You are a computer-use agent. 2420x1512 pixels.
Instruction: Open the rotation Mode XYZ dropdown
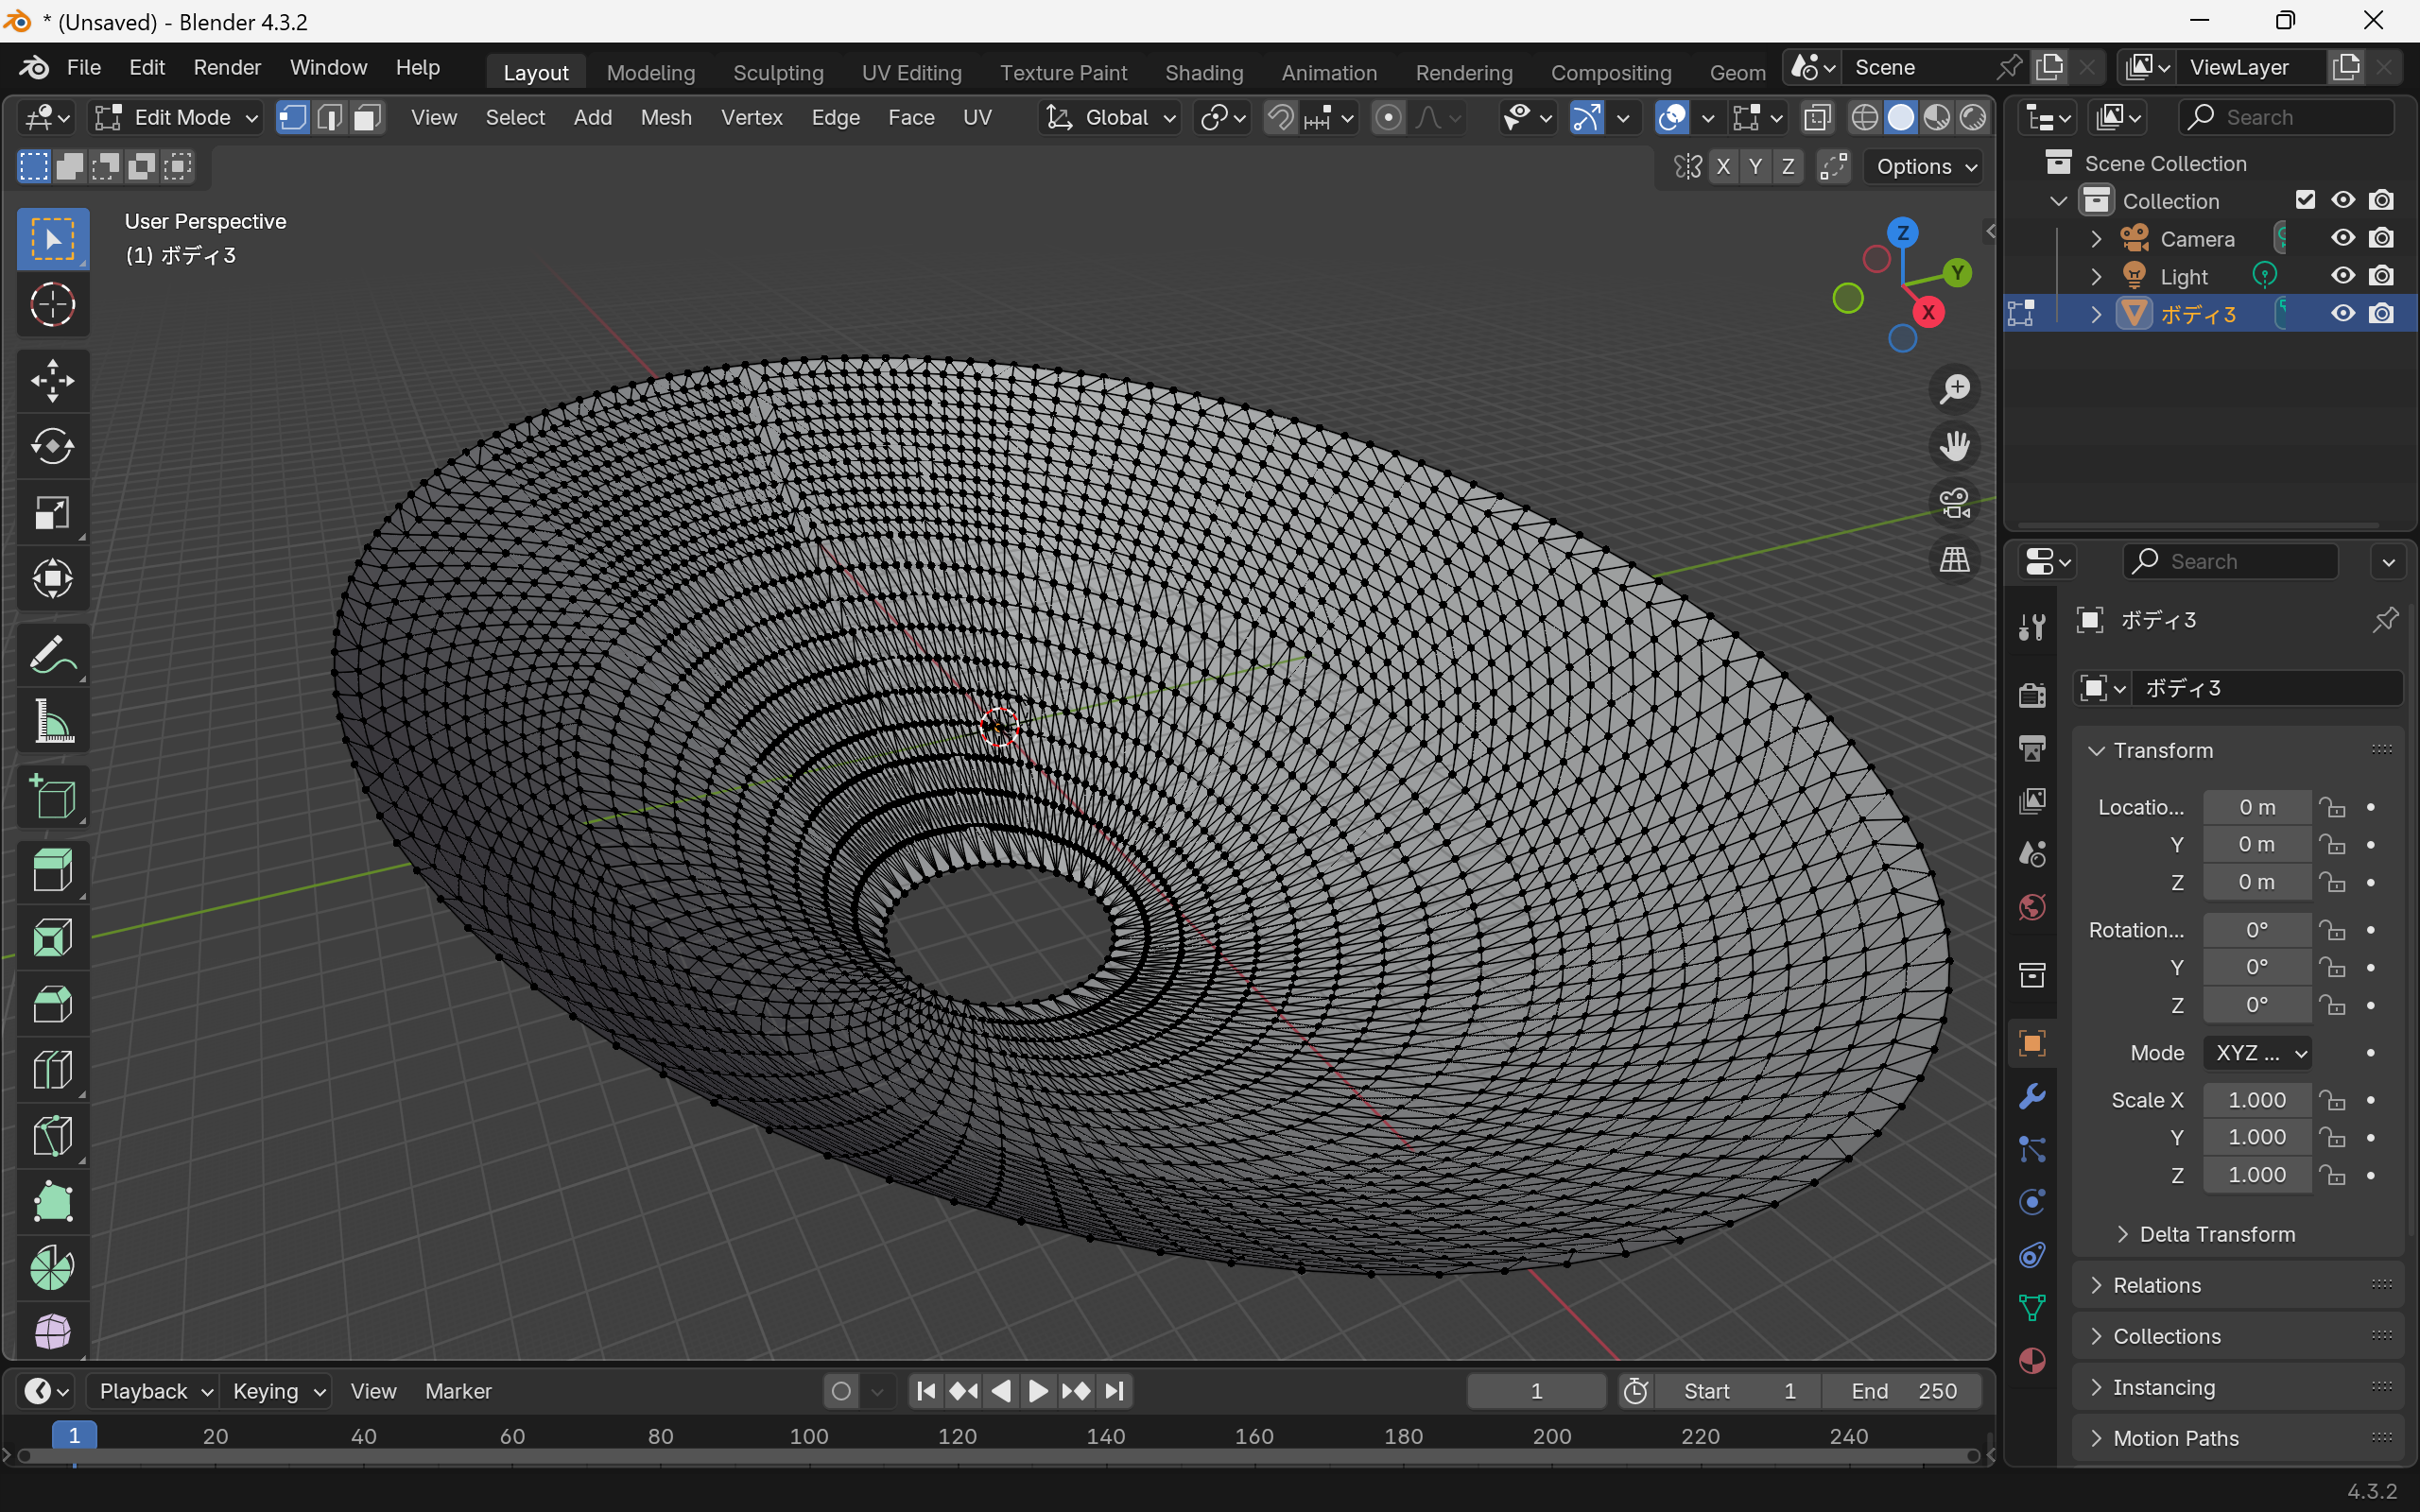pos(2257,1053)
